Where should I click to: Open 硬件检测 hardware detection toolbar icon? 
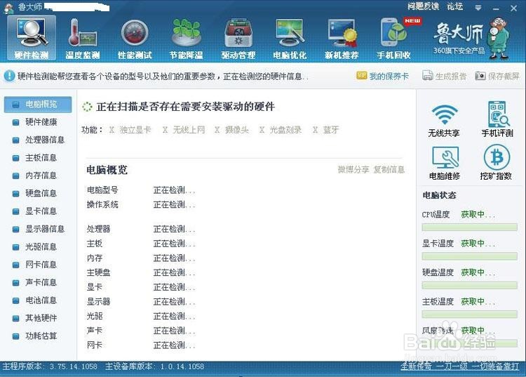[x=31, y=38]
